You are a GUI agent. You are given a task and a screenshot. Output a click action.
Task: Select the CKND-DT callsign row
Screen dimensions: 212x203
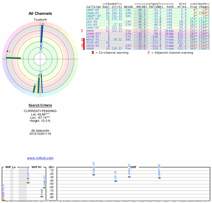(x=148, y=13)
